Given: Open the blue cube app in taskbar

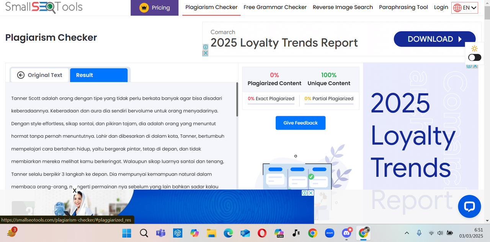Looking at the screenshot, I should pos(177,233).
